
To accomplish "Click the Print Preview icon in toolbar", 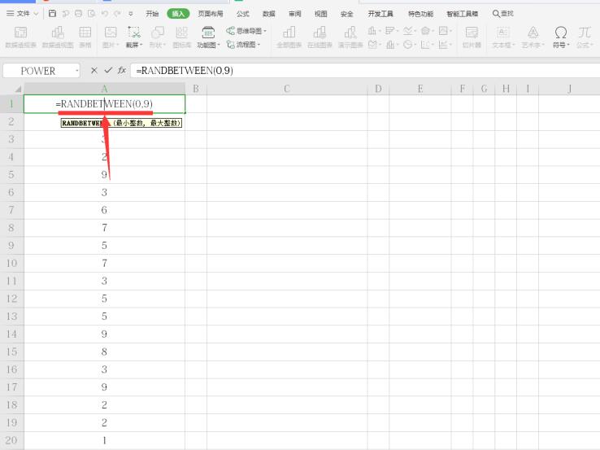I will 91,14.
